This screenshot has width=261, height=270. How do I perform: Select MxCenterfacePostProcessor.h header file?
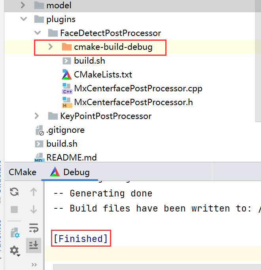pyautogui.click(x=133, y=102)
